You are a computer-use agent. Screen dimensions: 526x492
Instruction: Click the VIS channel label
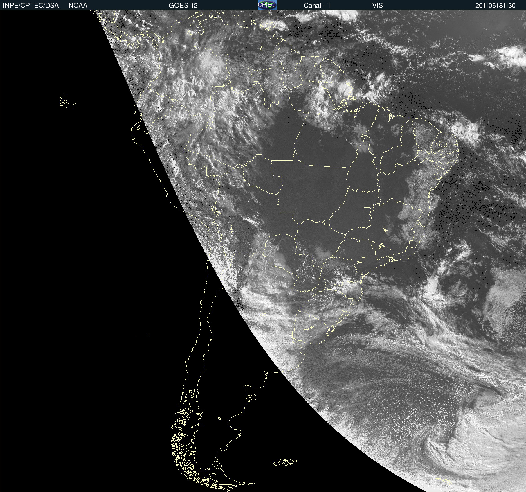pyautogui.click(x=377, y=6)
